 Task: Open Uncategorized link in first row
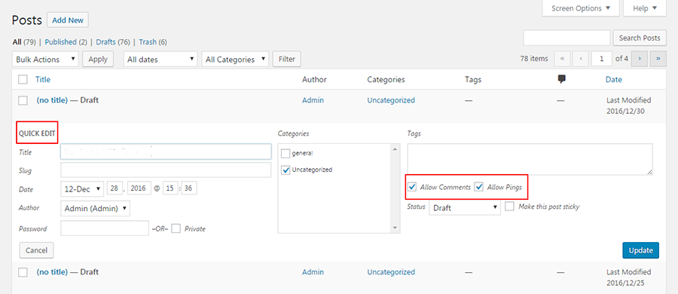point(391,100)
